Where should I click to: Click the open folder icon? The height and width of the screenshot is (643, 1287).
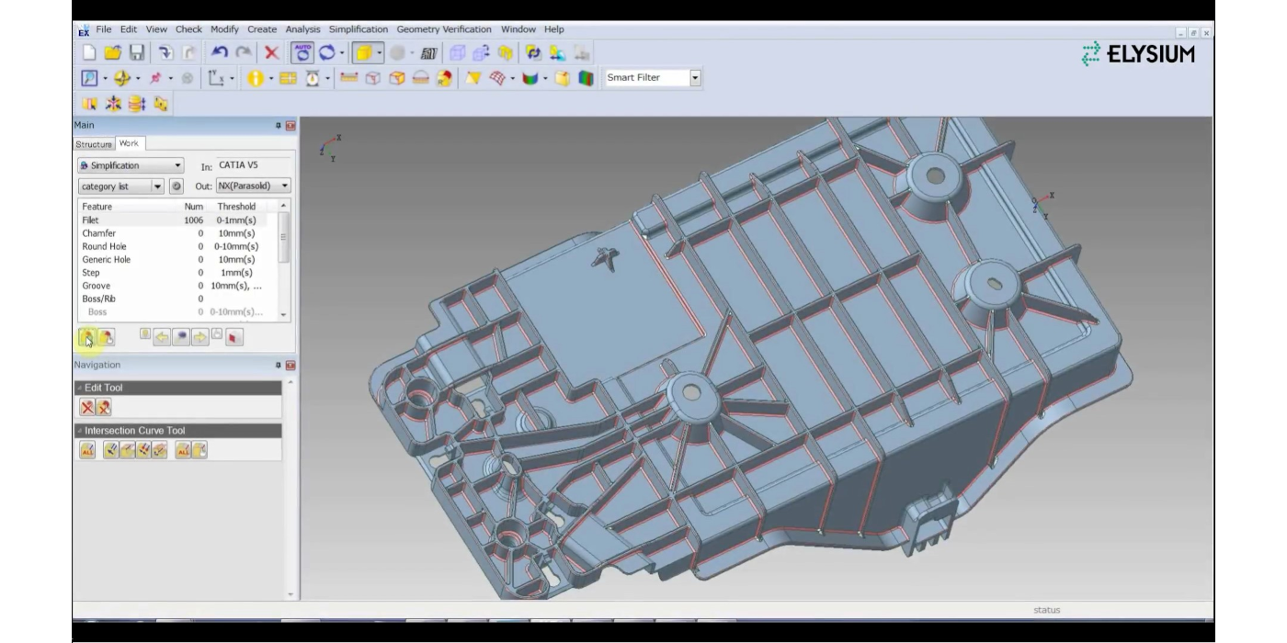[x=112, y=53]
